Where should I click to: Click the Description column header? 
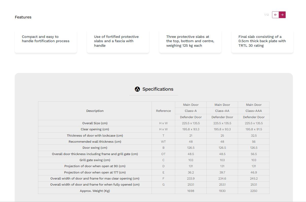[x=95, y=111]
